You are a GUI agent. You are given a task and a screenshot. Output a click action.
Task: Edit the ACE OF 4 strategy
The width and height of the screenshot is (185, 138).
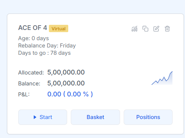tap(156, 29)
